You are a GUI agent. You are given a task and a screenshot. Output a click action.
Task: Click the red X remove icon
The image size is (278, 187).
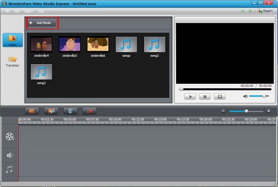(89, 111)
